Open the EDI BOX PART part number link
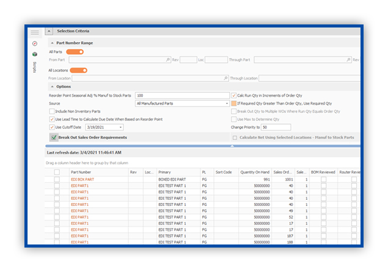Image resolution: width=388 pixels, height=272 pixels. [82, 180]
